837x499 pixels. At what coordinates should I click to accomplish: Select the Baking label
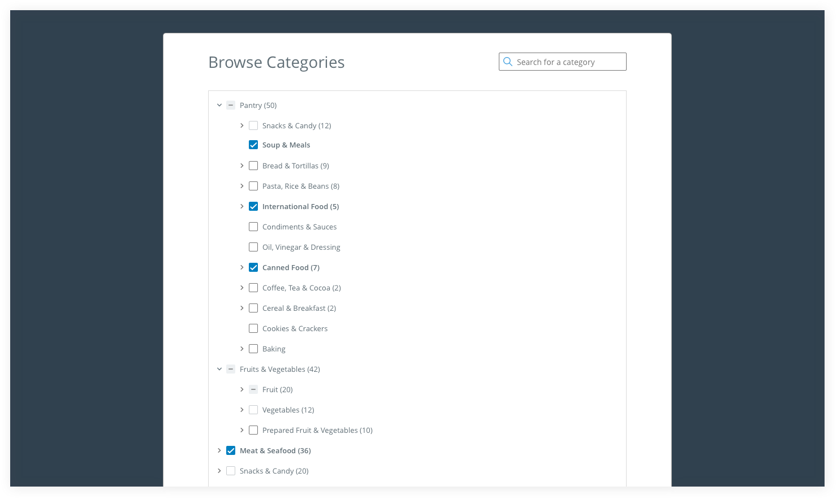pyautogui.click(x=274, y=349)
